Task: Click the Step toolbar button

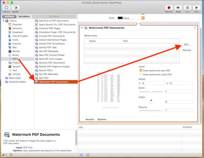Action: point(178,8)
